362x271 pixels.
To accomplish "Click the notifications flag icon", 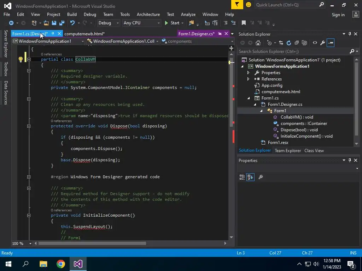I will pos(237,5).
